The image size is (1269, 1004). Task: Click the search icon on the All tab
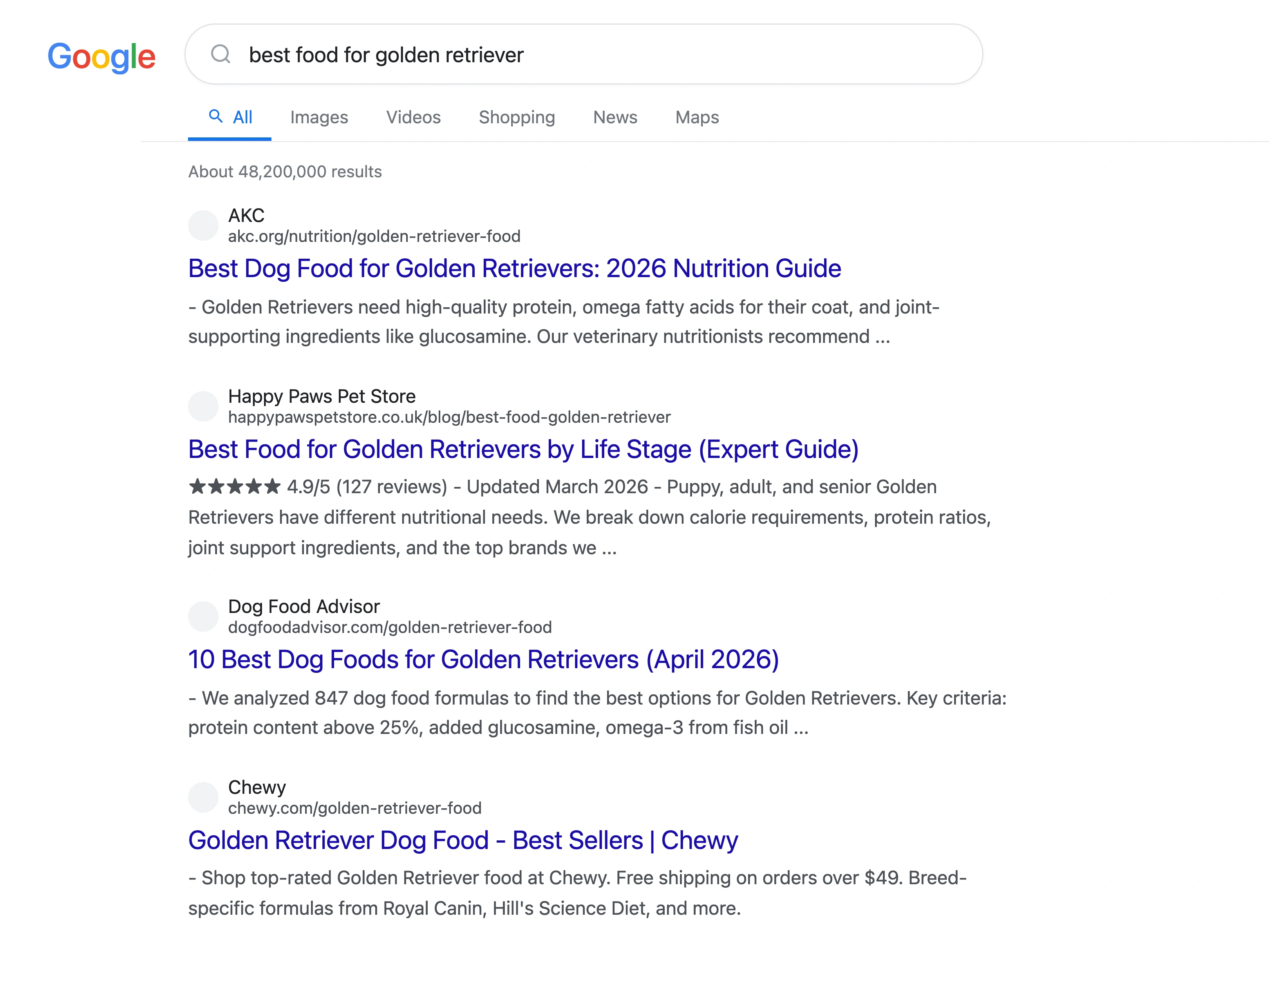(216, 116)
